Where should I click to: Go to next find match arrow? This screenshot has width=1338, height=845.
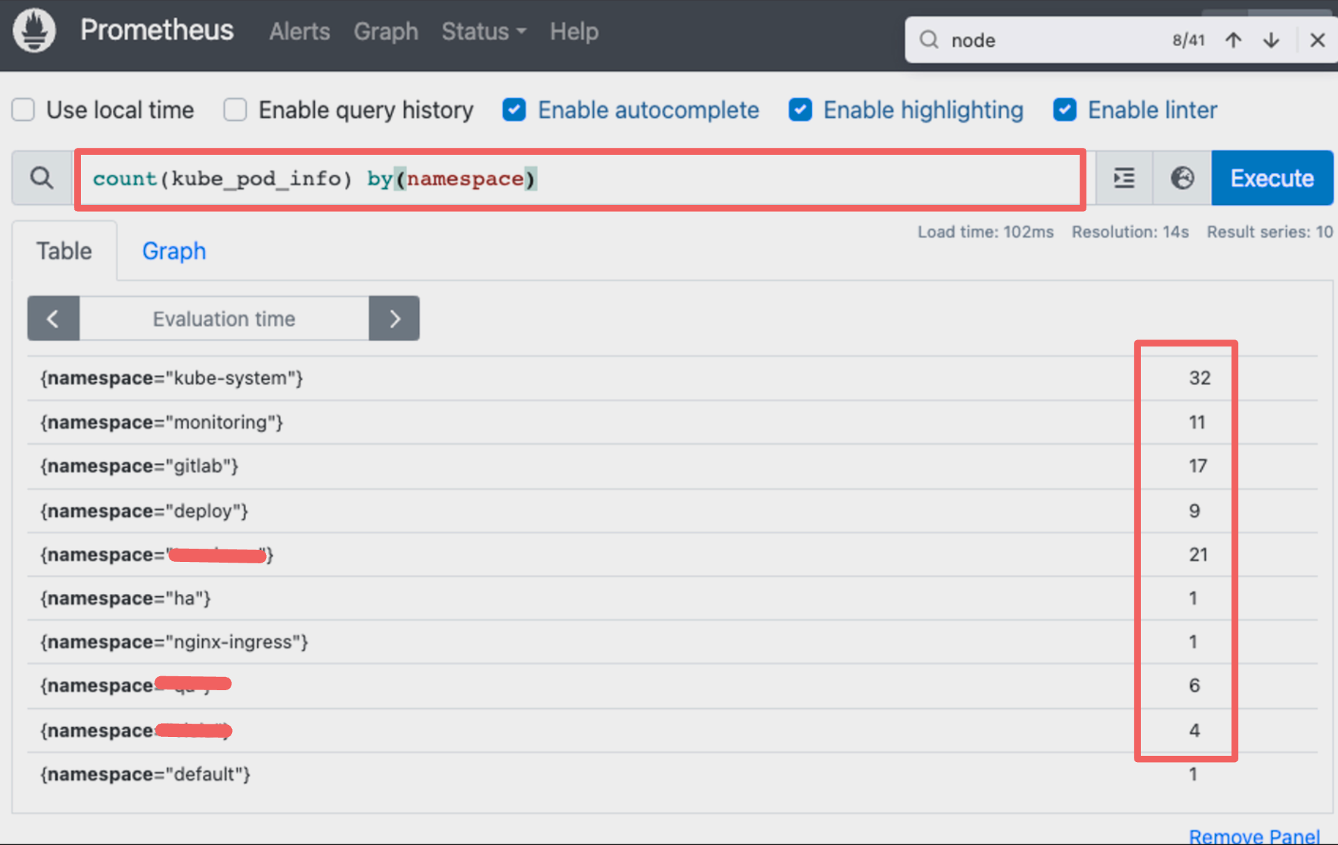coord(1271,40)
